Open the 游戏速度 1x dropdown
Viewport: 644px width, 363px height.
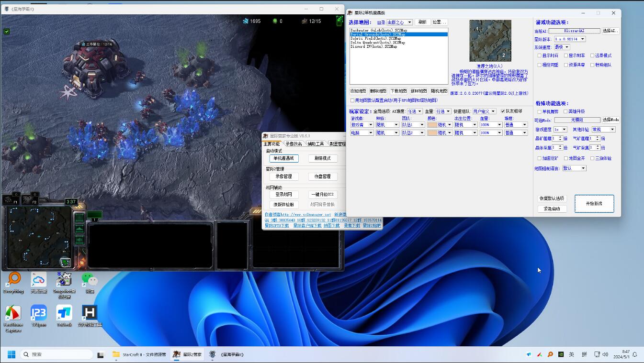(560, 129)
